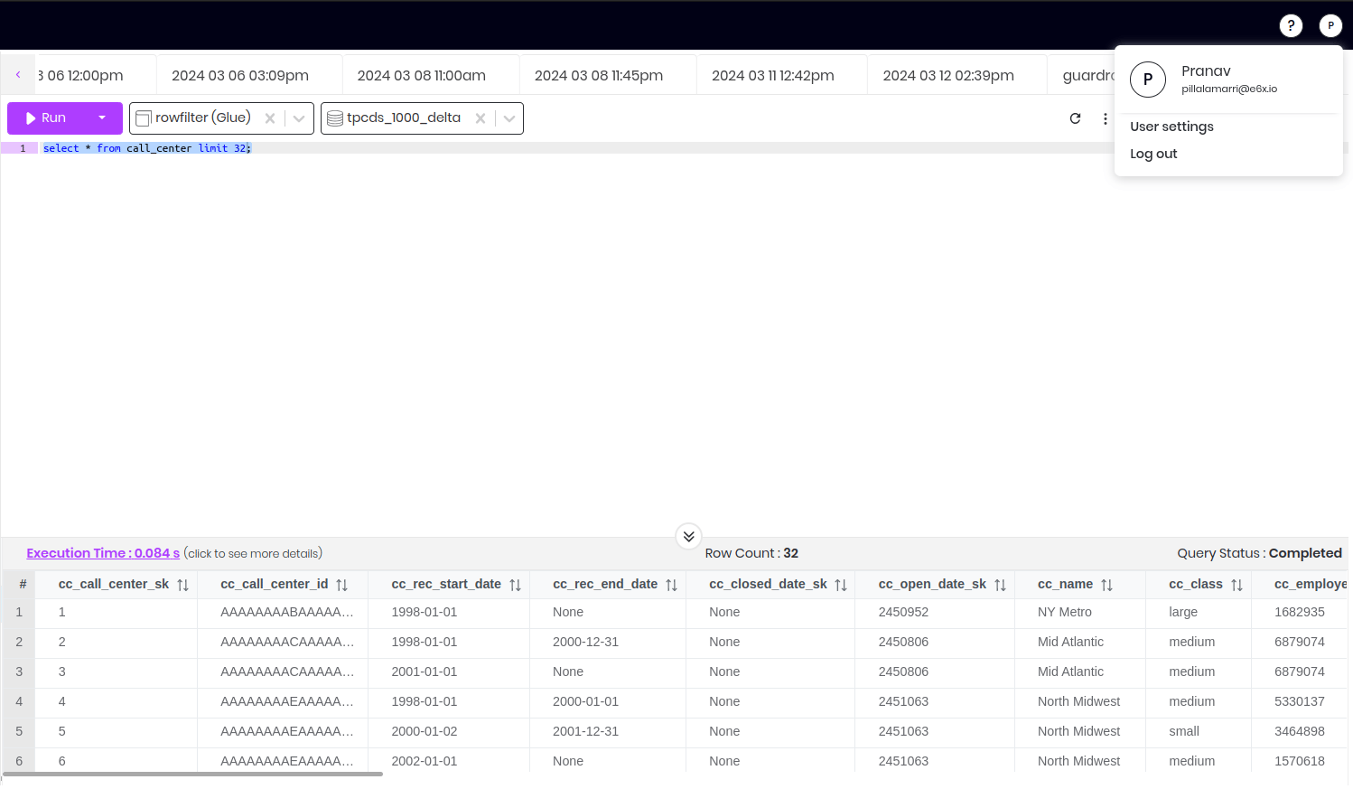
Task: Sort by cc_rec_start_date column
Action: [515, 585]
